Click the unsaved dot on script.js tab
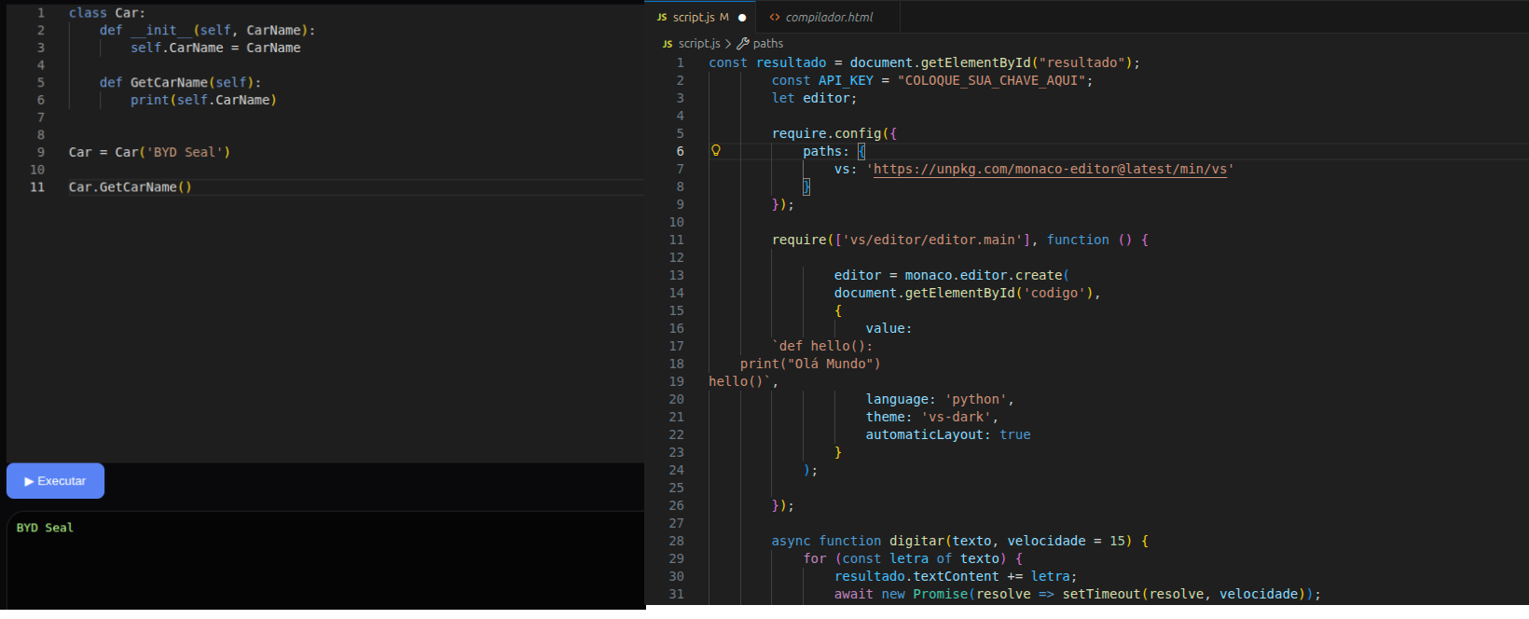The image size is (1529, 619). pos(742,18)
